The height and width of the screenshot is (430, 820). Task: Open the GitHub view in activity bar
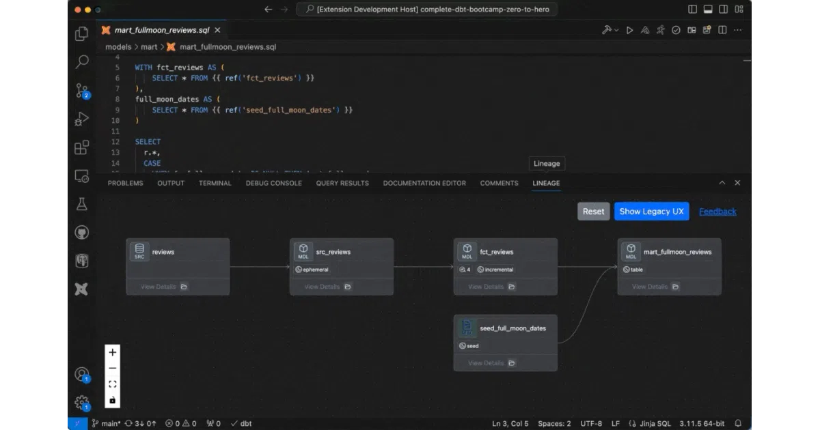[82, 233]
